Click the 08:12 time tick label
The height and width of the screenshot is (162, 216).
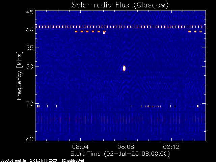click(171, 147)
